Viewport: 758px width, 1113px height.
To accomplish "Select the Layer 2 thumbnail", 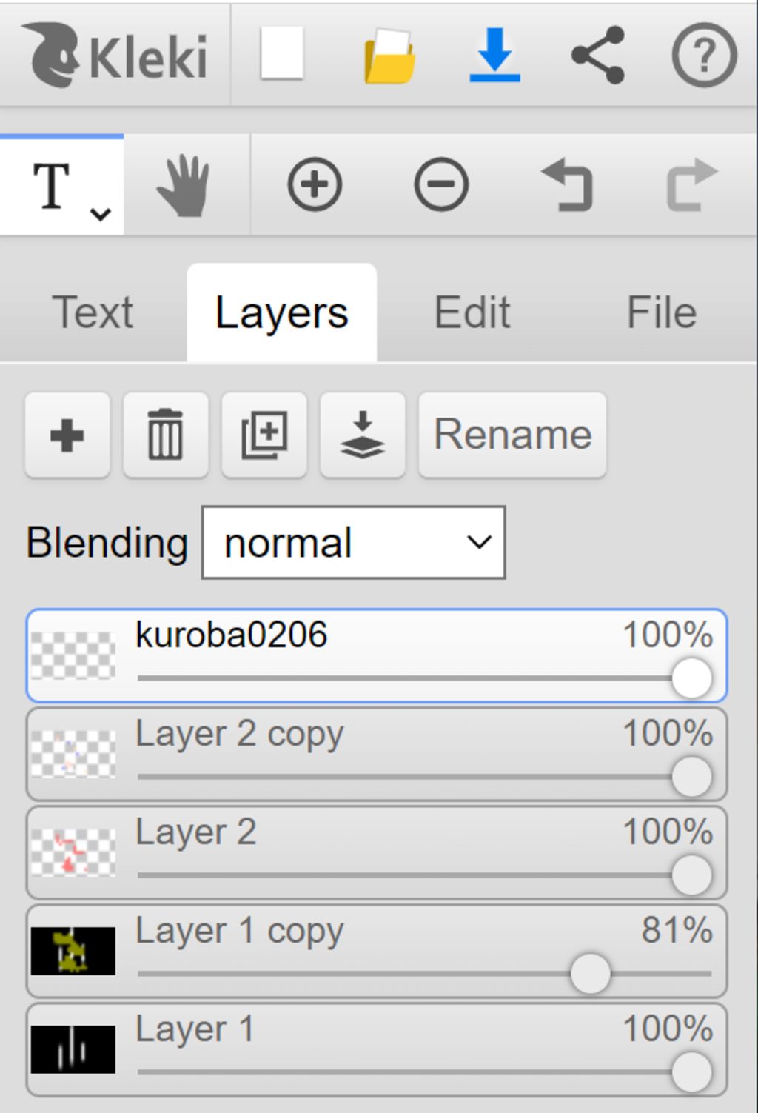I will 73,852.
